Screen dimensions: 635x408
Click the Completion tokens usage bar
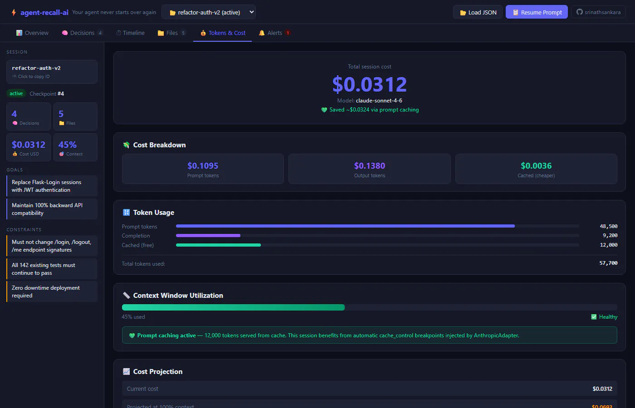pyautogui.click(x=377, y=235)
